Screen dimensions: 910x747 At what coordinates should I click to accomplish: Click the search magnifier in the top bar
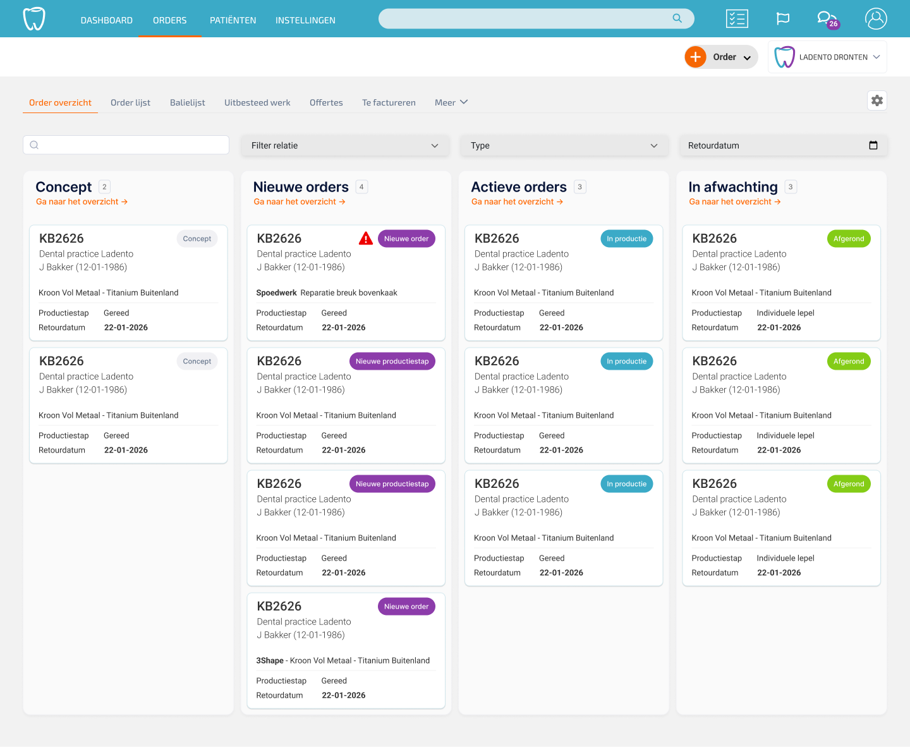(x=677, y=18)
